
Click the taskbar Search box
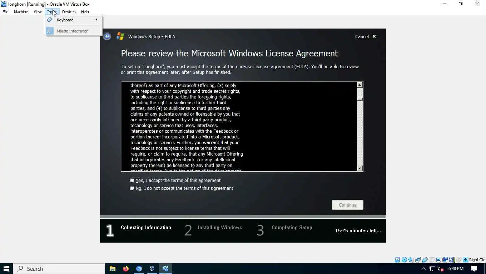pos(59,269)
